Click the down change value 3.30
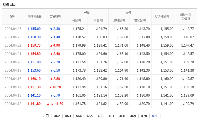Screen dimensions: 200x121 coord(57,29)
